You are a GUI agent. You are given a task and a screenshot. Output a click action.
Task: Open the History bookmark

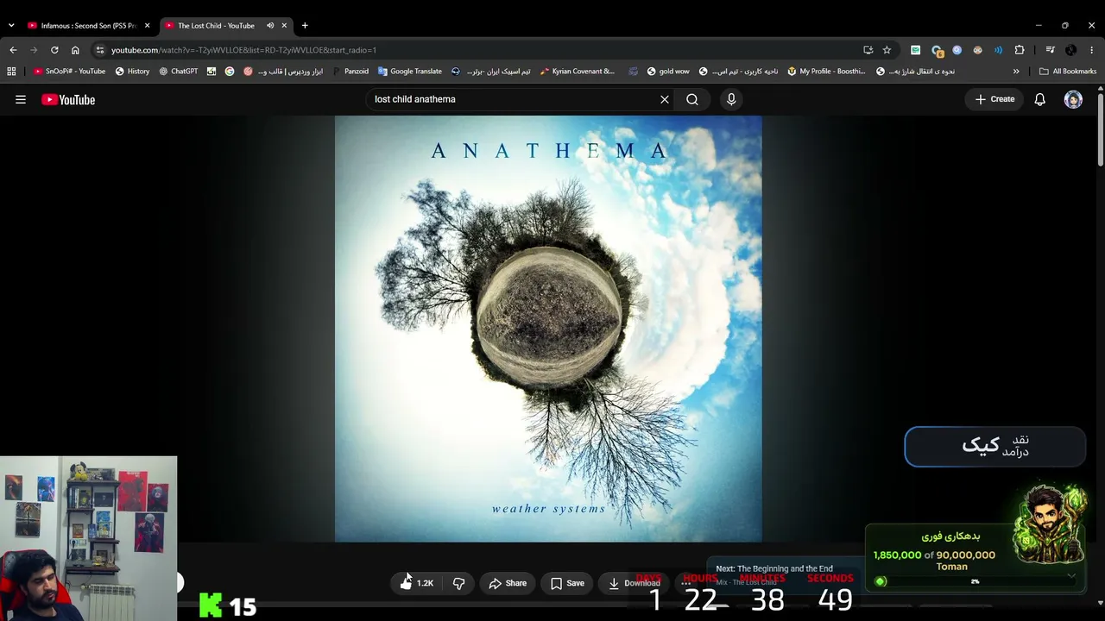[x=132, y=72]
